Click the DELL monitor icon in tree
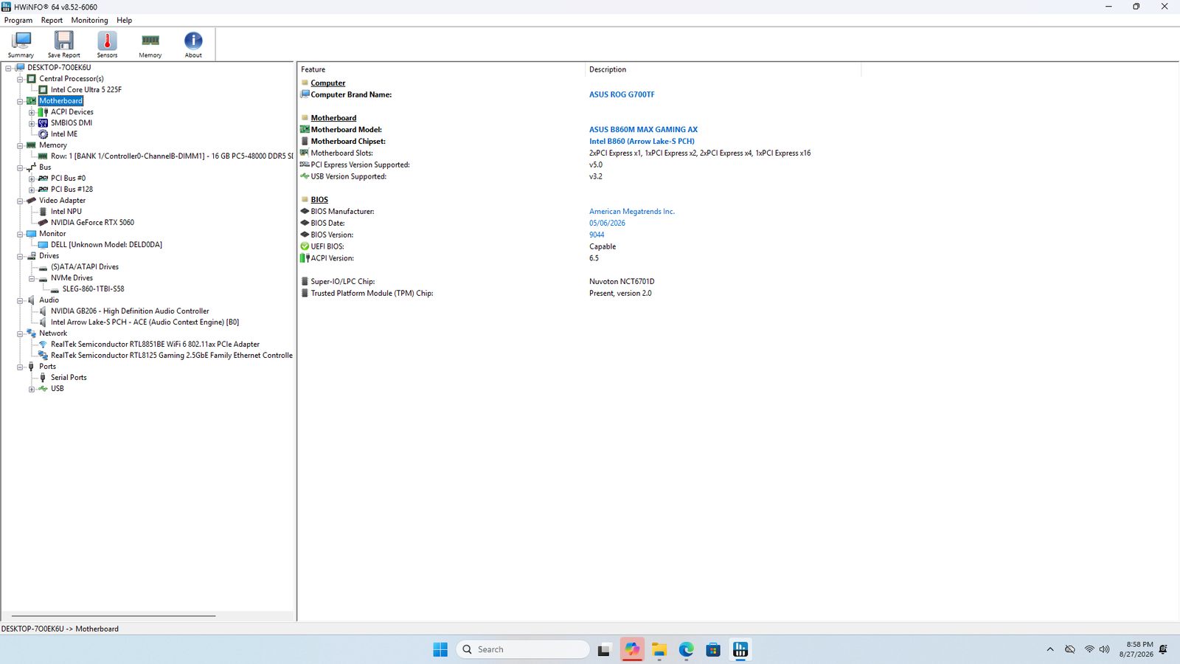Viewport: 1180px width, 664px height. click(x=43, y=245)
